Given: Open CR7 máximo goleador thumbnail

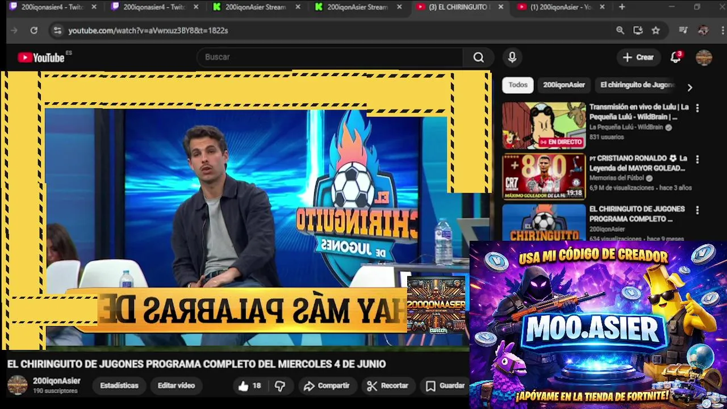Looking at the screenshot, I should [544, 177].
